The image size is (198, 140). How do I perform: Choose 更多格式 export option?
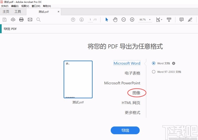coord(132,113)
